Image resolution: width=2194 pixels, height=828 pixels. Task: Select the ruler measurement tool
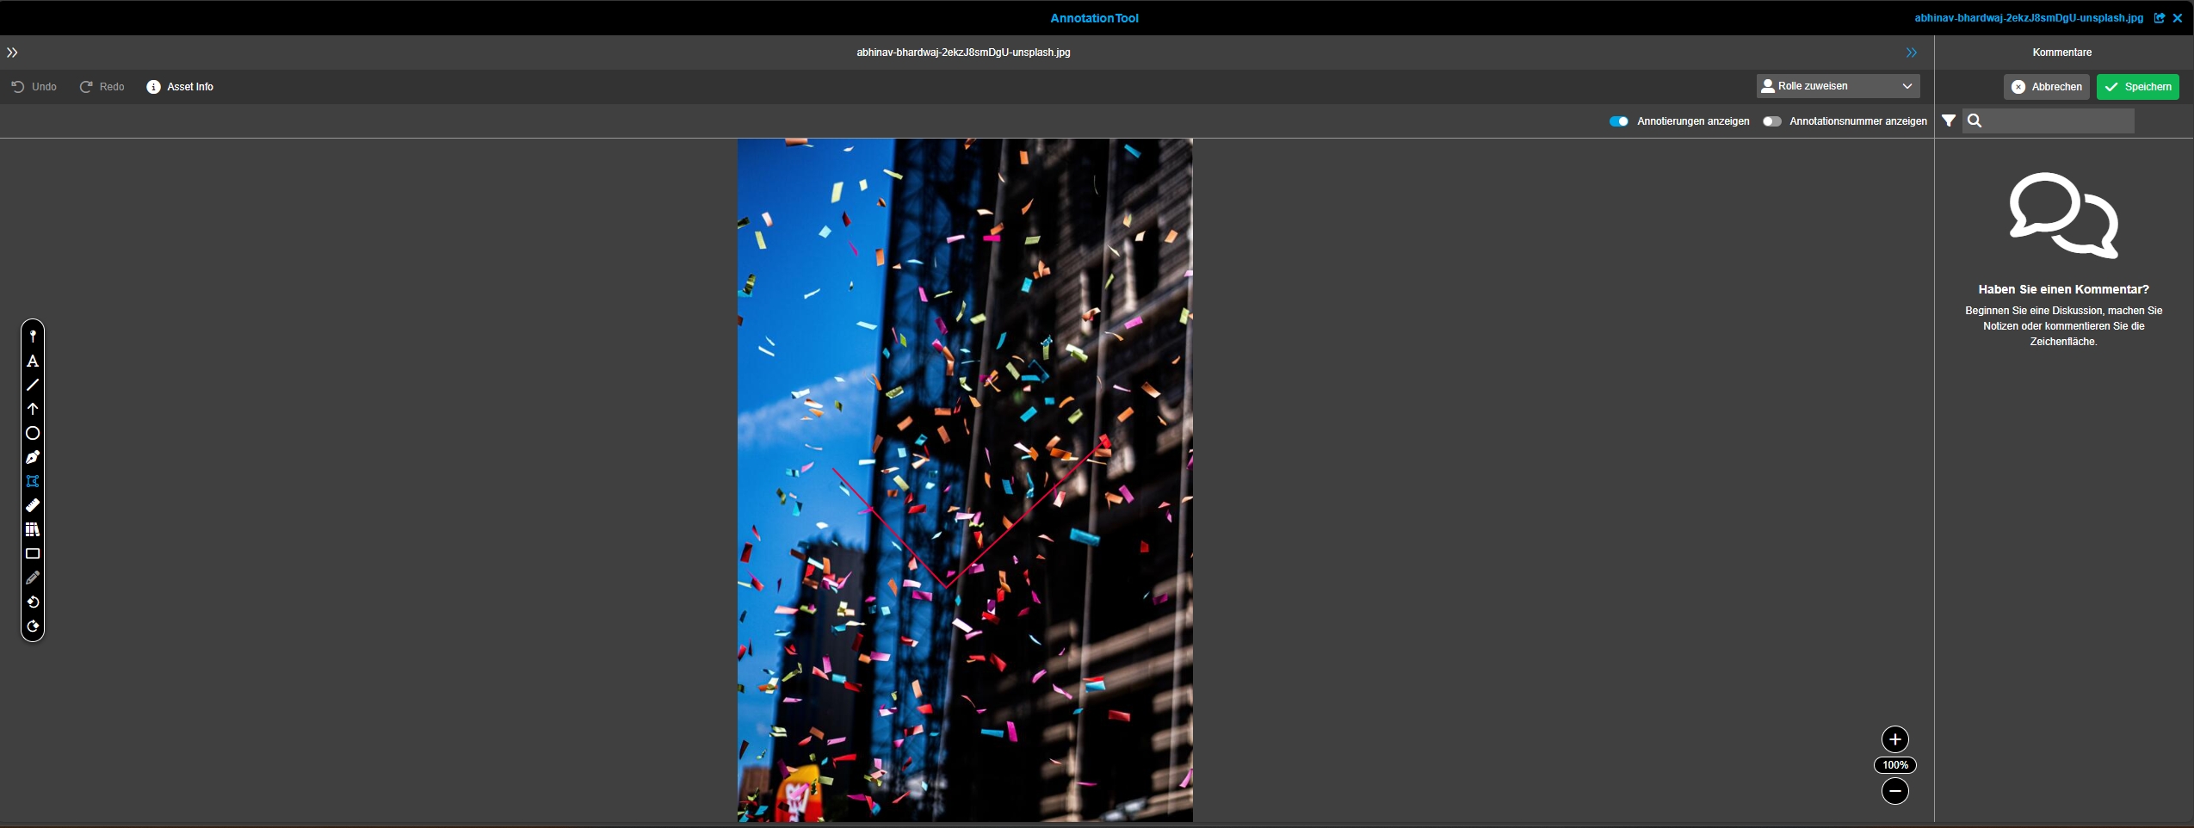(33, 505)
